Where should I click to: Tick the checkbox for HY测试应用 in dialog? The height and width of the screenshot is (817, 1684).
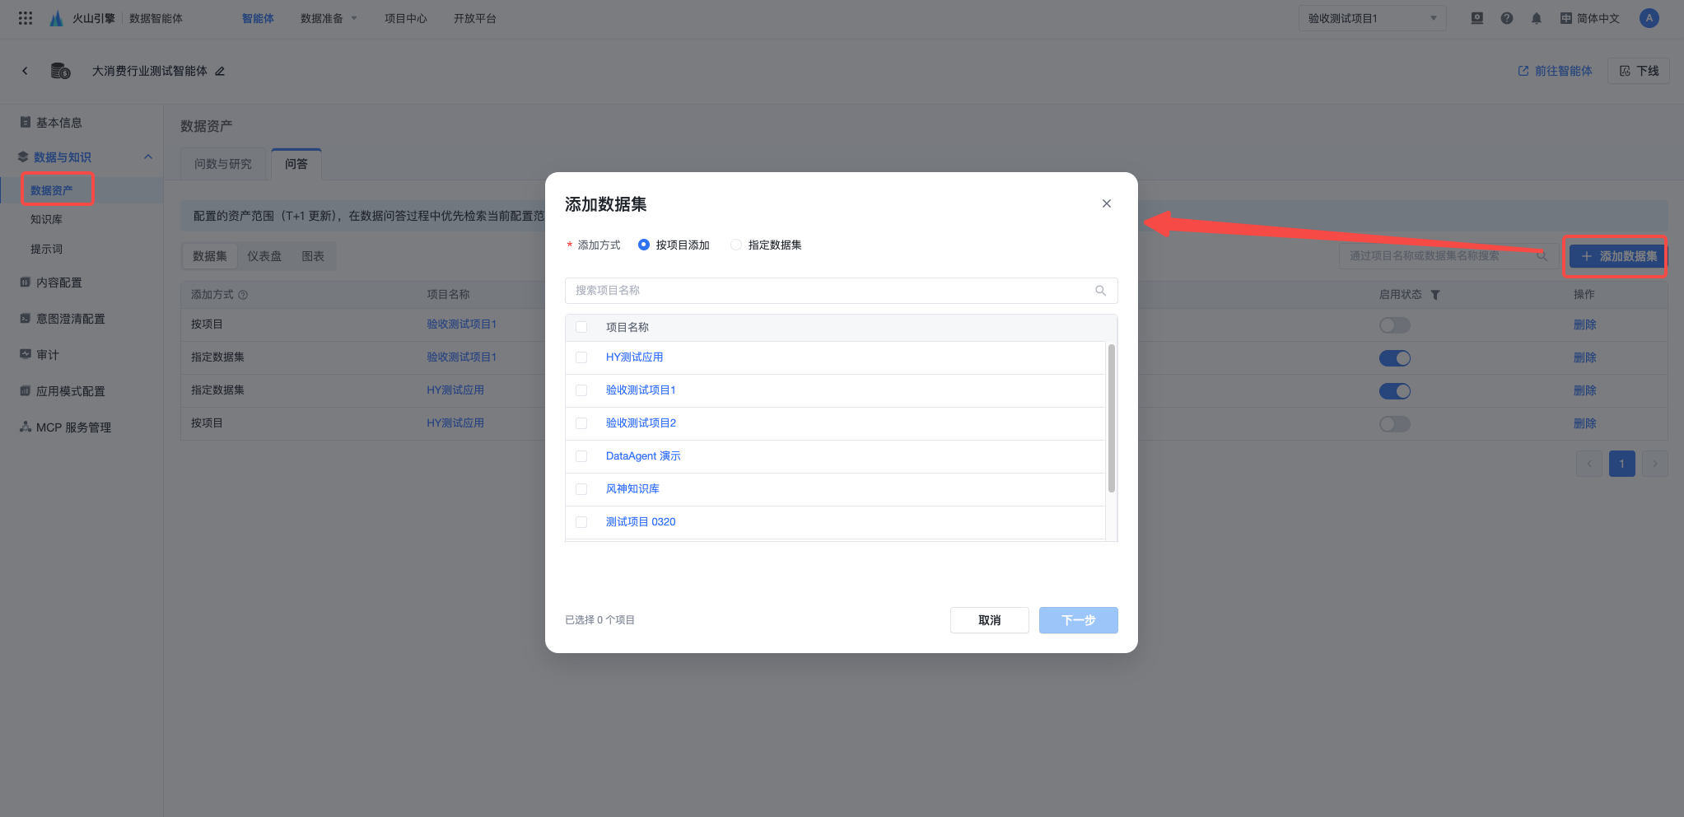(581, 357)
